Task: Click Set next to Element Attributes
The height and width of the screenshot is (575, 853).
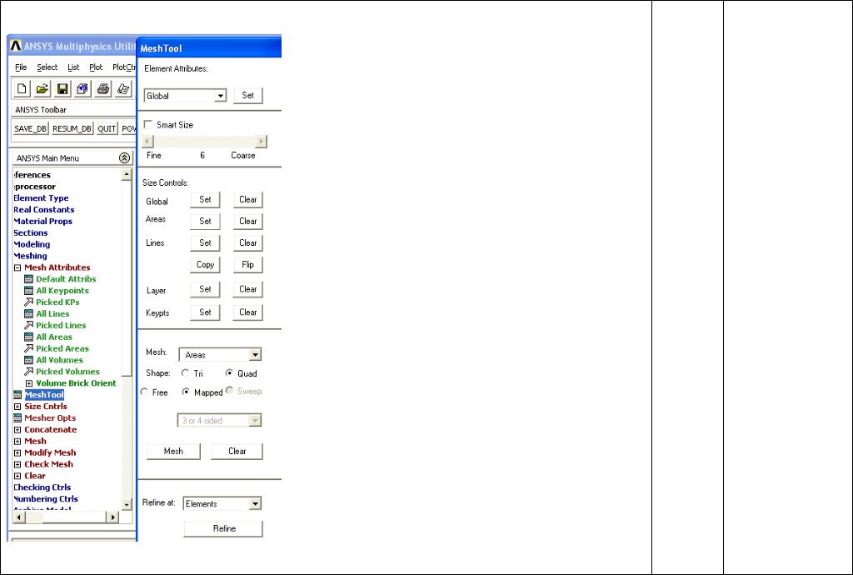Action: 248,95
